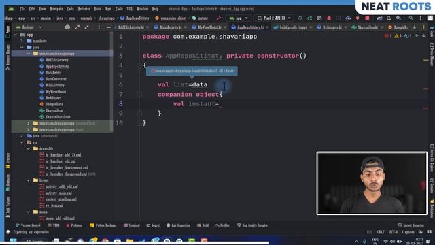This screenshot has width=435, height=245.
Task: Open the Tools menu
Action: pos(119,9)
